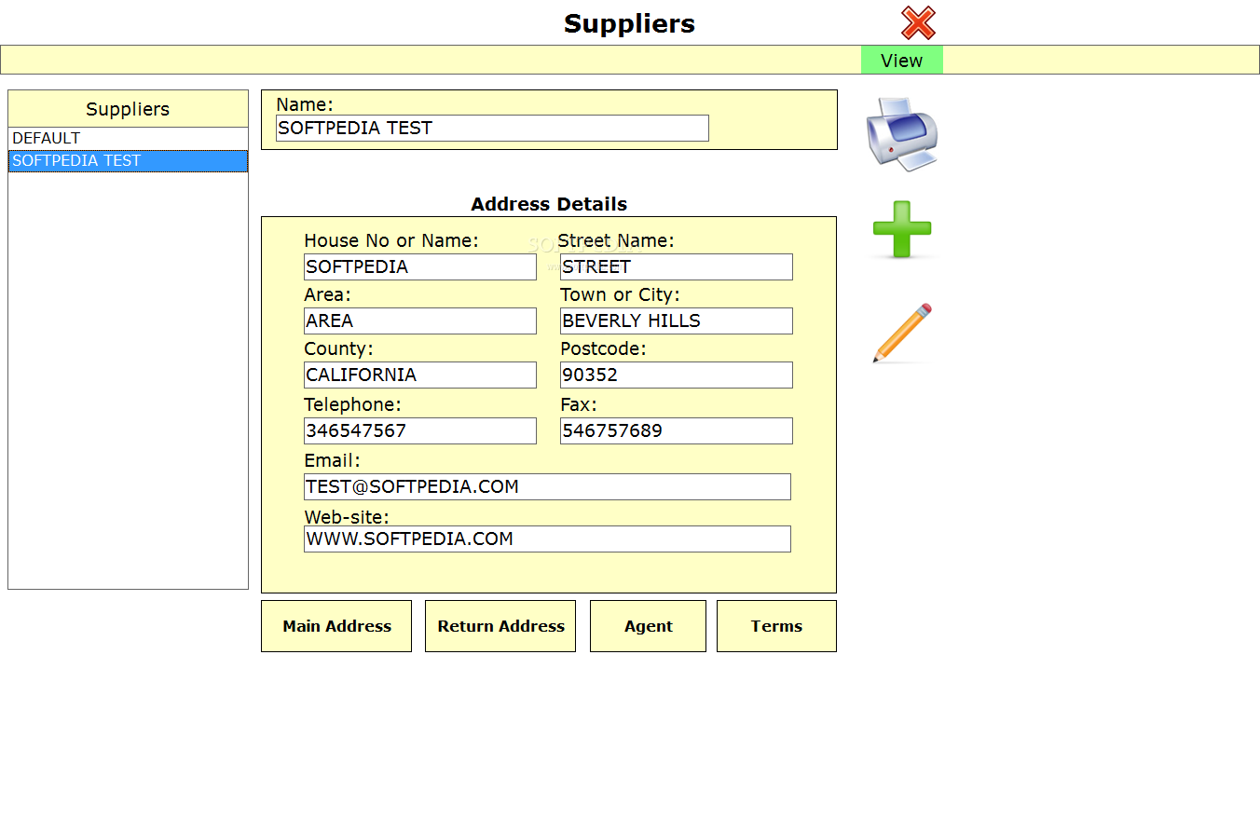
Task: Click the Suppliers list header
Action: pos(128,109)
